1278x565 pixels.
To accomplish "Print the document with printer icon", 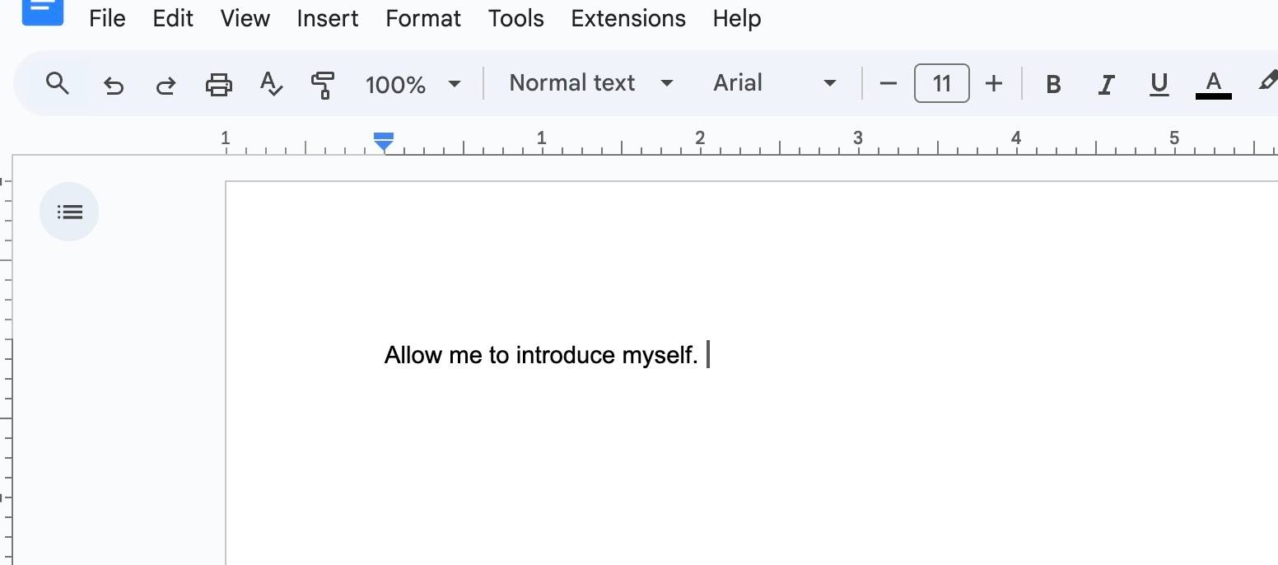I will click(218, 84).
